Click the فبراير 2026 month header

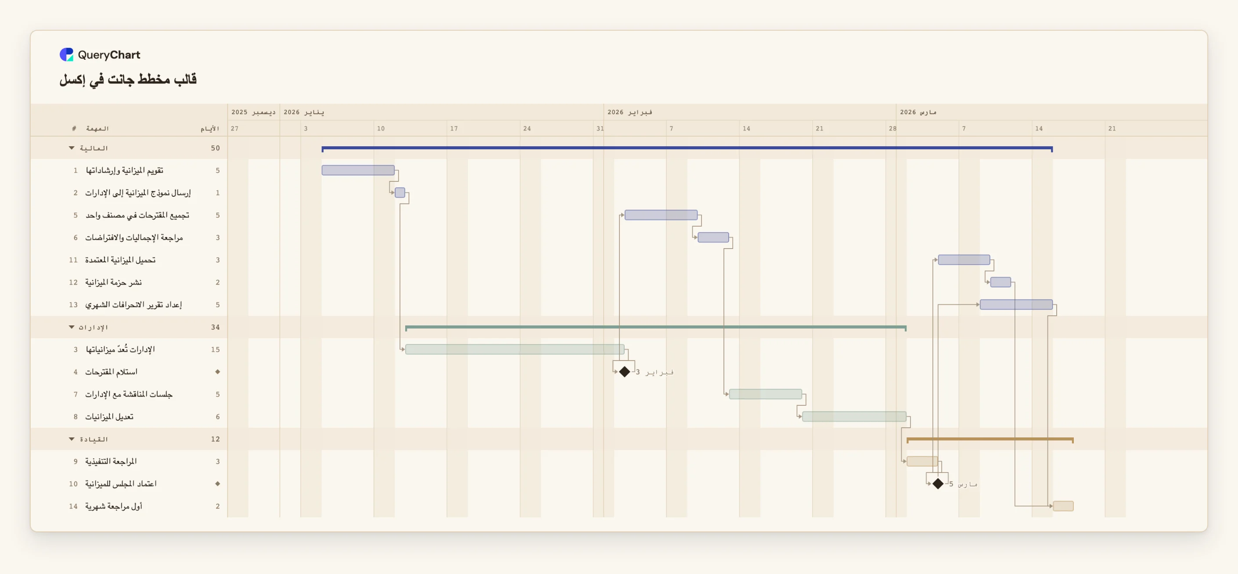point(630,112)
